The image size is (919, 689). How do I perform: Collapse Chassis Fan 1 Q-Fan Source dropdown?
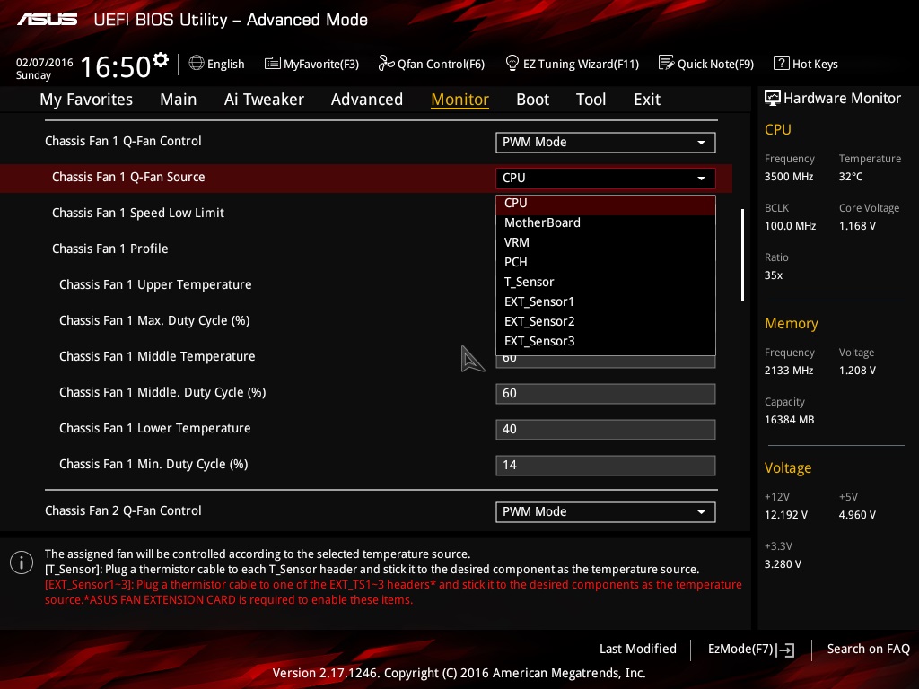606,179
